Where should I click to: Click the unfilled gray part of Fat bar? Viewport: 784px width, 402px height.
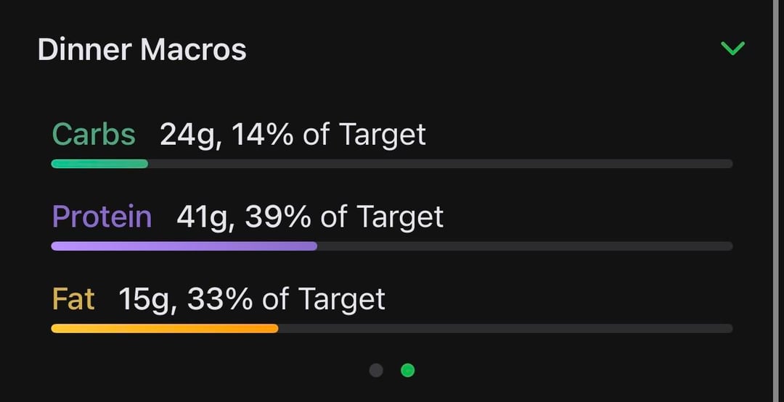[x=505, y=328]
